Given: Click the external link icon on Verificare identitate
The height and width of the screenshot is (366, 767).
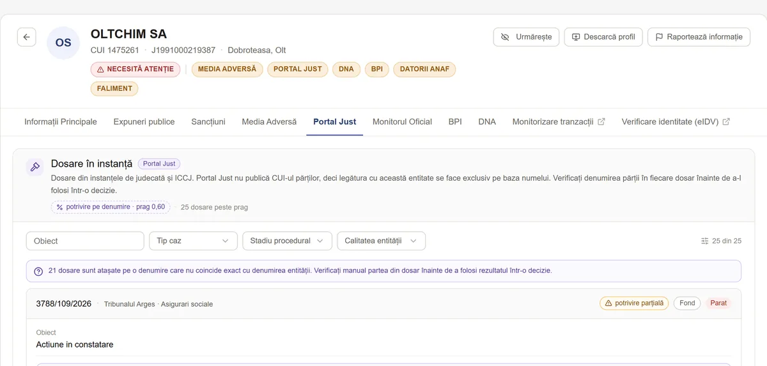Looking at the screenshot, I should [x=726, y=121].
